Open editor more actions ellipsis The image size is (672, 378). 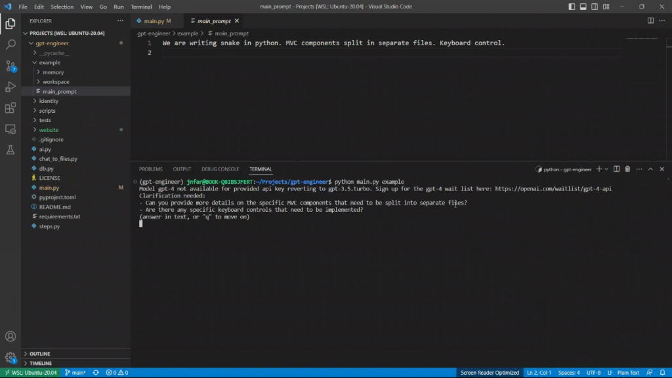662,20
